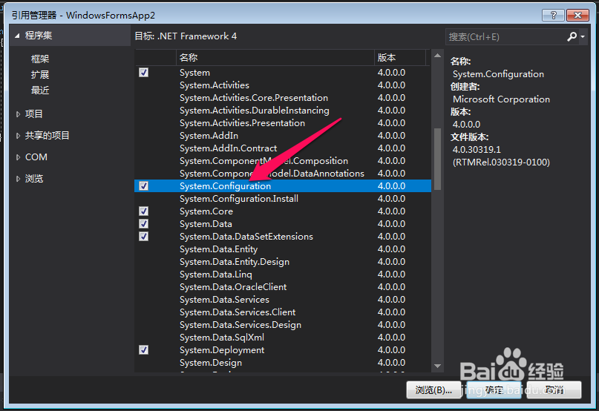Open the help question-mark button
The width and height of the screenshot is (599, 411).
tap(553, 16)
